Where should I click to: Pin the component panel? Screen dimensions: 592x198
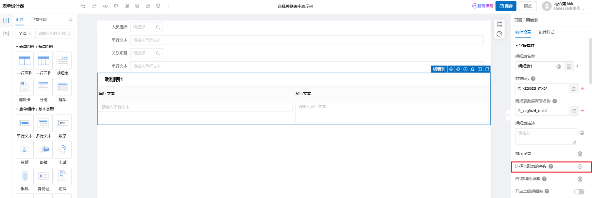(71, 20)
